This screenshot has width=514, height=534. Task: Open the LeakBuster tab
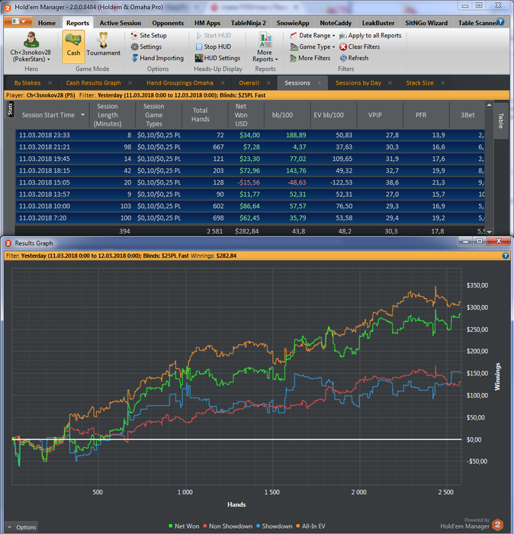point(378,23)
